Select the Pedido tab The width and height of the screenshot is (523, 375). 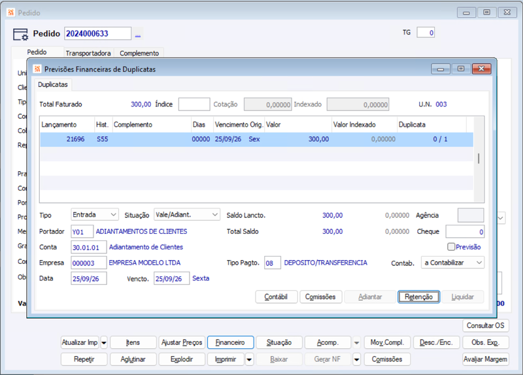[x=37, y=52]
